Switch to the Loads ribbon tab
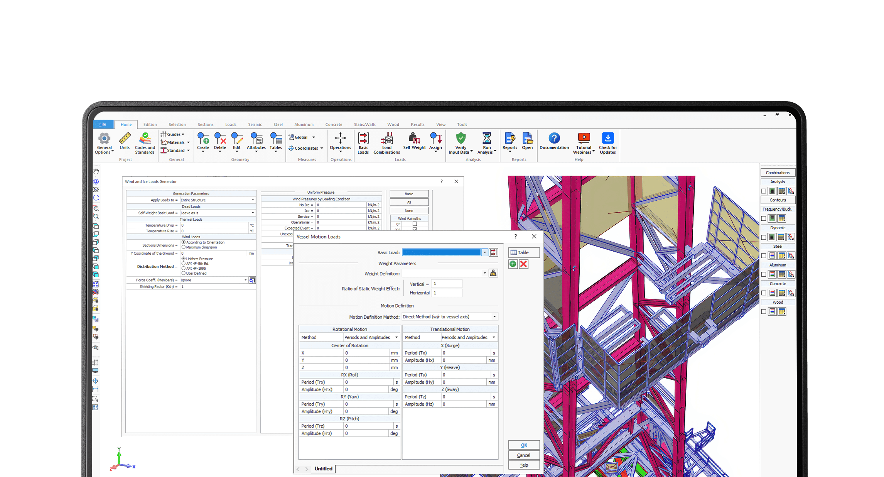884x477 pixels. pyautogui.click(x=231, y=125)
